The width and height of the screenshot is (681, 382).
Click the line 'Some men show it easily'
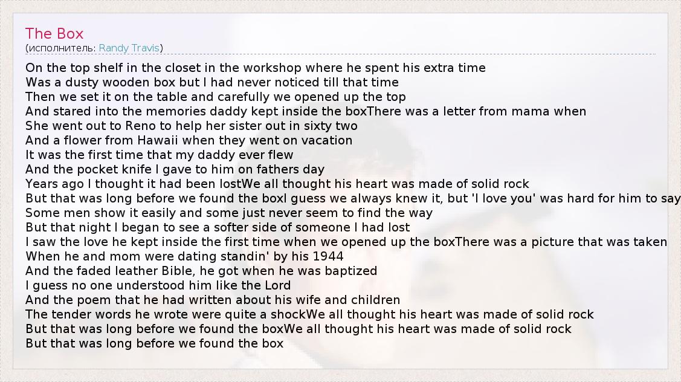(x=228, y=213)
